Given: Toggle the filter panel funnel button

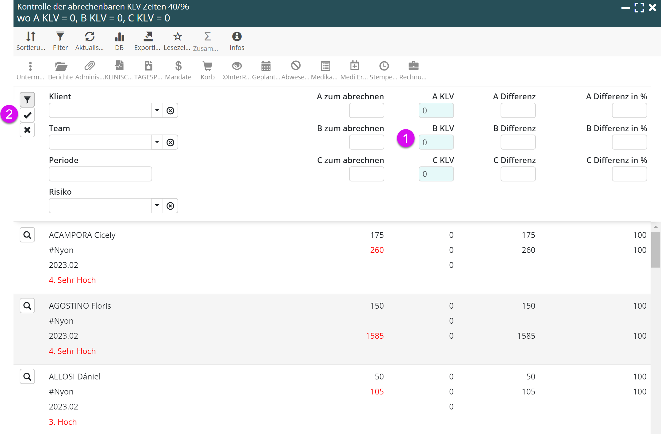Looking at the screenshot, I should coord(27,100).
